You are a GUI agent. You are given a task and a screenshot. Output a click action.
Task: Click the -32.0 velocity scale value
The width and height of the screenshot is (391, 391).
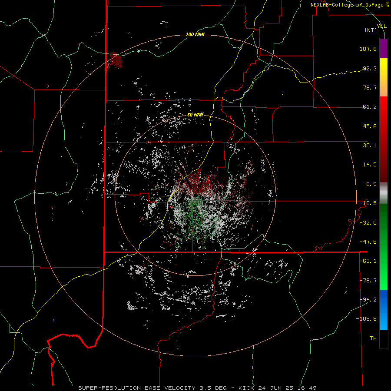(368, 223)
